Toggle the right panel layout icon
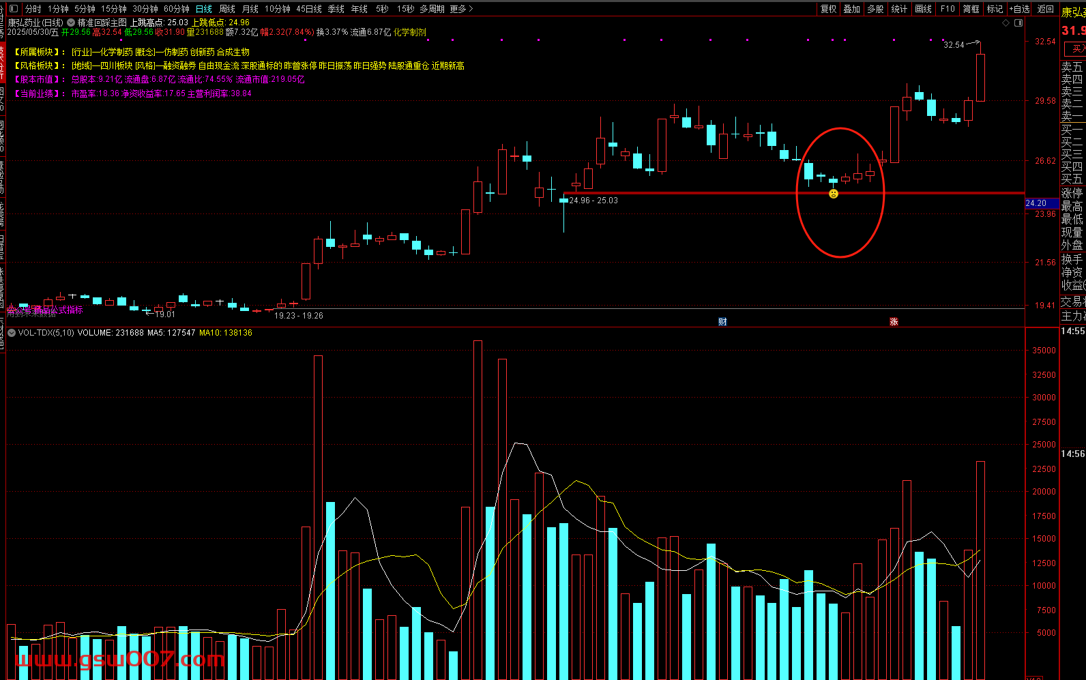 [1018, 23]
